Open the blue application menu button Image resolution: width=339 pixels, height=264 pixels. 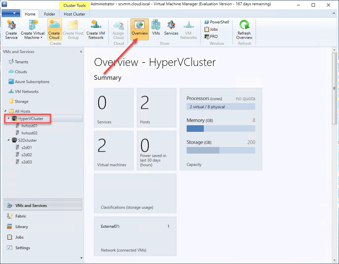(x=11, y=13)
